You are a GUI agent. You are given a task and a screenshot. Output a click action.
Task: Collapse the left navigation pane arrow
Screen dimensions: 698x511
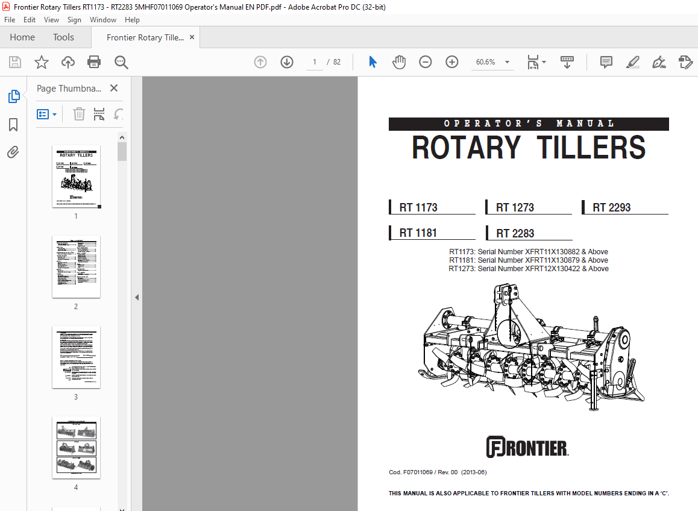point(137,297)
